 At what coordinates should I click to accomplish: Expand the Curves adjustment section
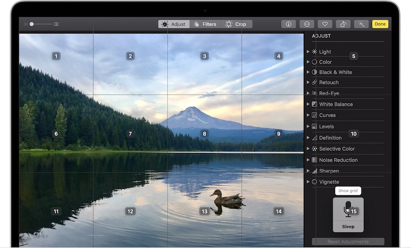(x=308, y=115)
